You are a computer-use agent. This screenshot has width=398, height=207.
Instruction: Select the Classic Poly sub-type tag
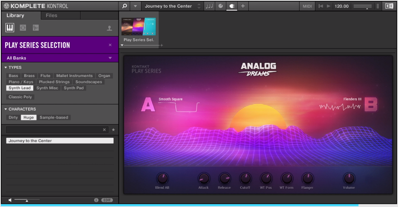pyautogui.click(x=20, y=97)
